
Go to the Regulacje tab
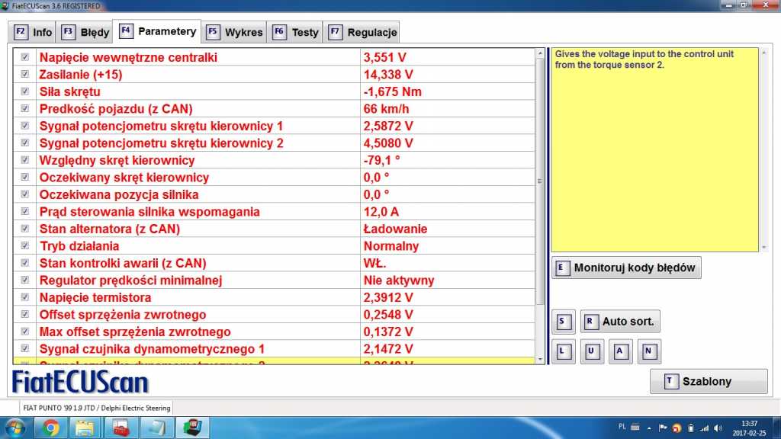click(363, 33)
